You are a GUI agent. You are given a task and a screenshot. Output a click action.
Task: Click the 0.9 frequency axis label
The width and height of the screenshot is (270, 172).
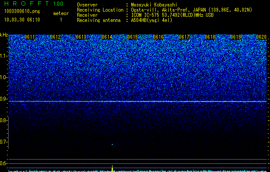(3, 99)
